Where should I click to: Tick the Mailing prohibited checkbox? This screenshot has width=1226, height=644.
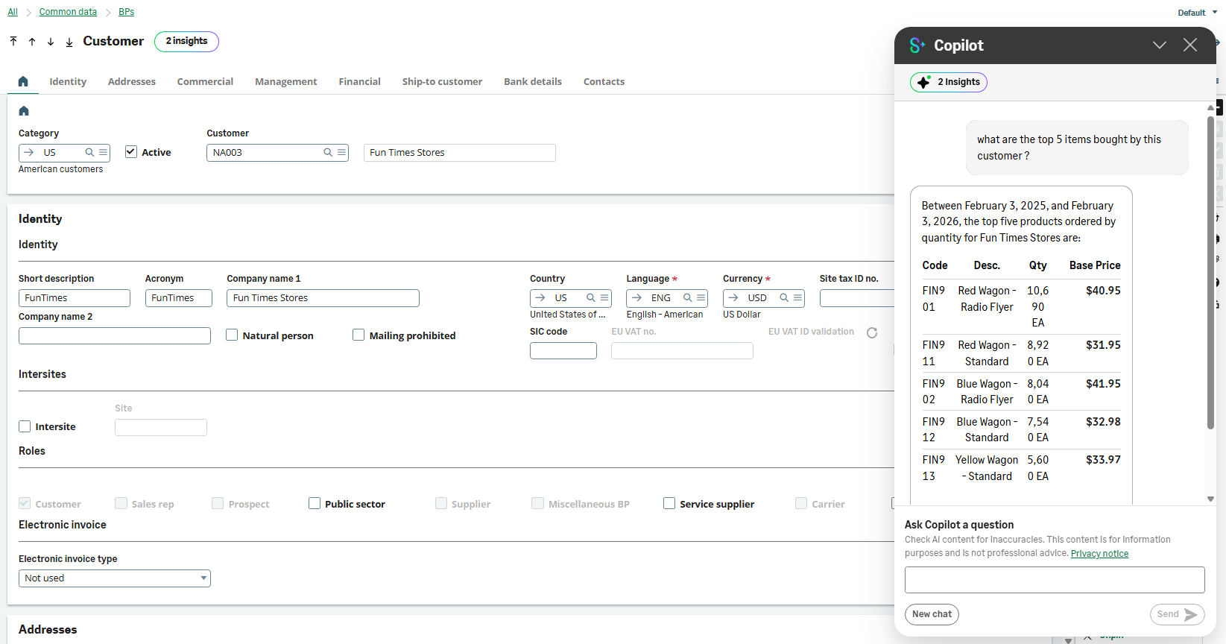tap(358, 335)
